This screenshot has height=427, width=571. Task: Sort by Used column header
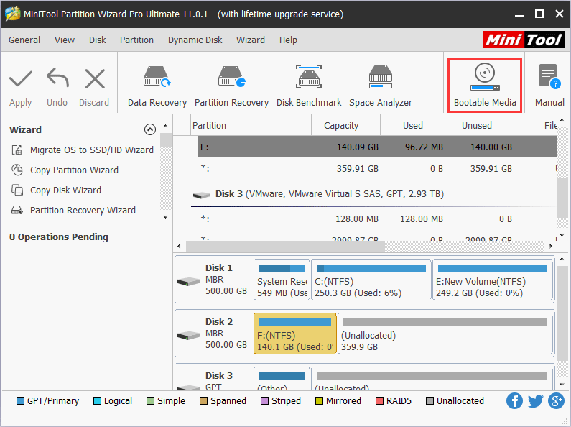[x=412, y=125]
